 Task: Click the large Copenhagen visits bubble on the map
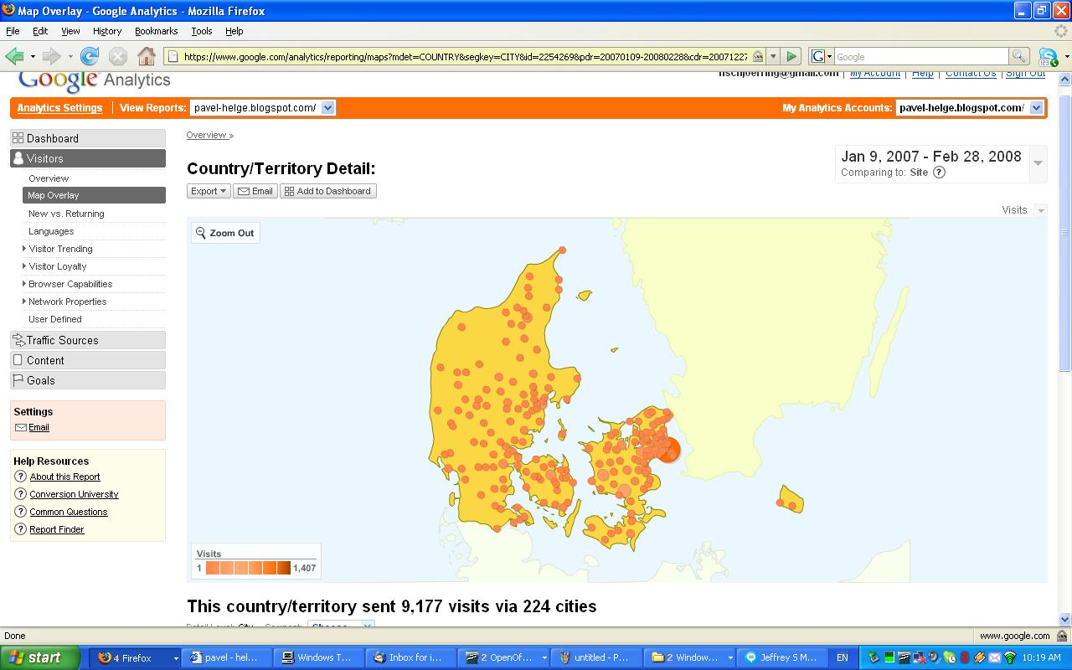coord(667,451)
